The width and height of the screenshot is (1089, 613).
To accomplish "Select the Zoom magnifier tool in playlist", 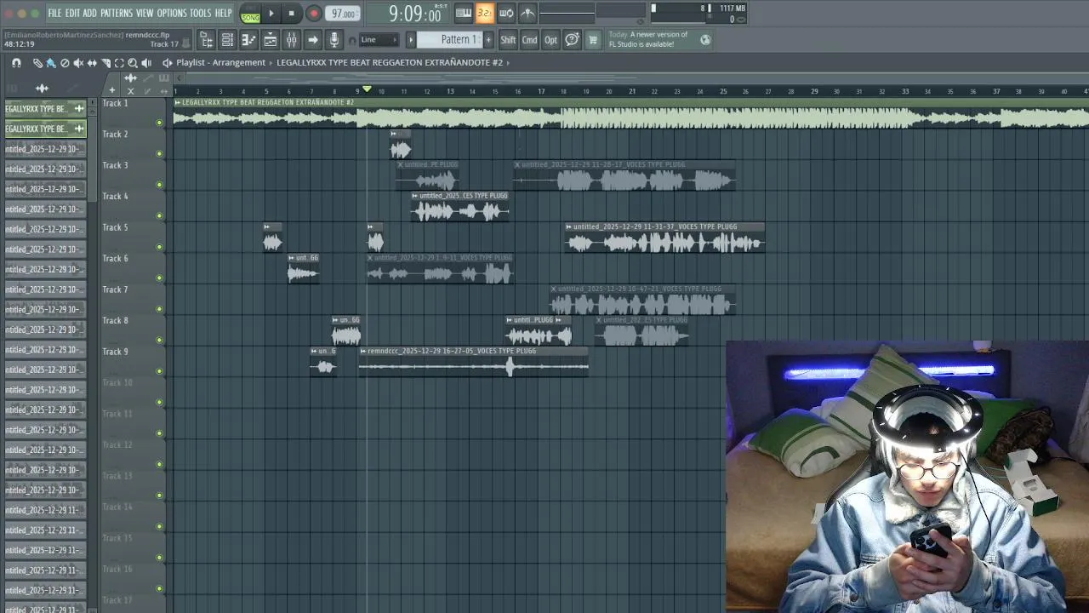I will point(133,63).
